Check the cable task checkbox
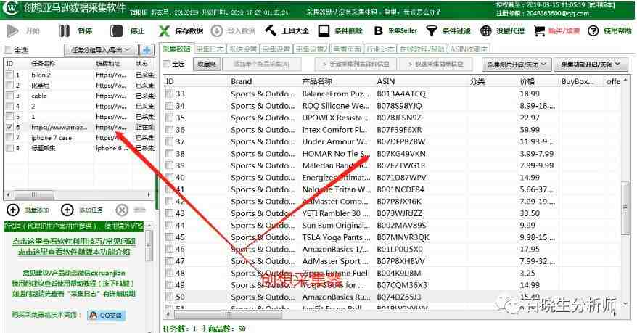This screenshot has width=637, height=333. pos(9,96)
